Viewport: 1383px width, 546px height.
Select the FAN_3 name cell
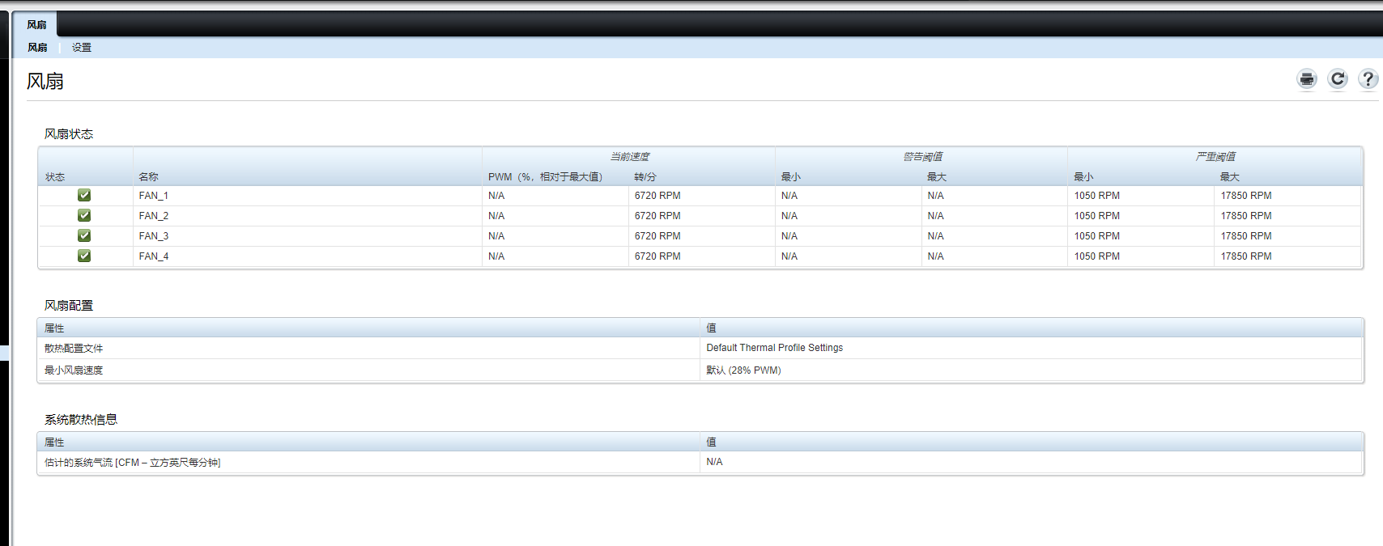point(154,236)
